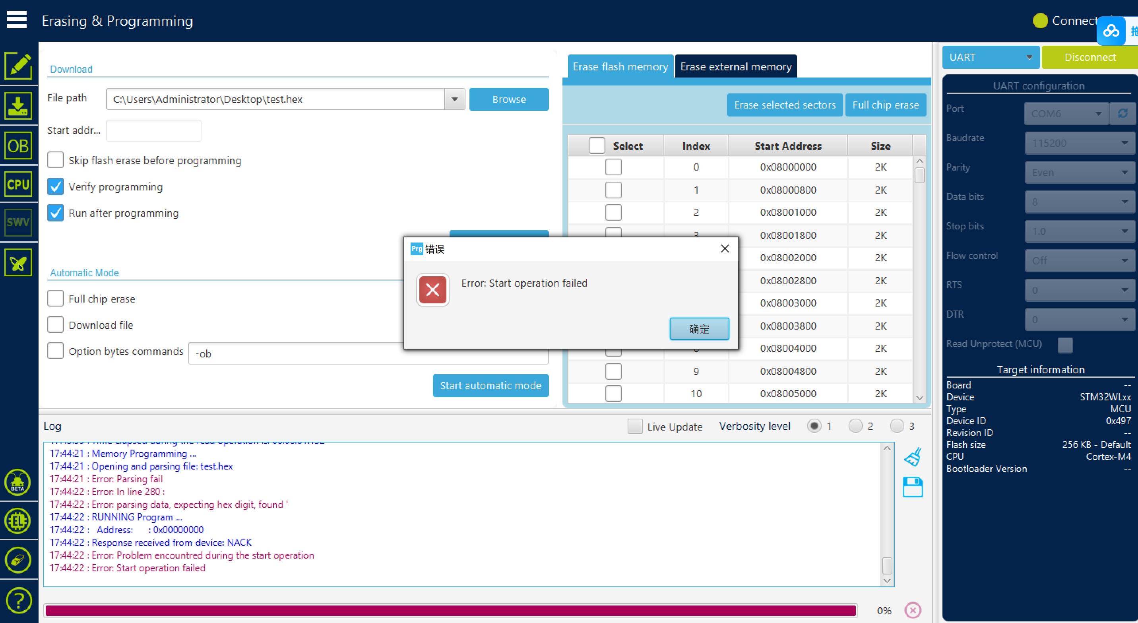Tick the checkbox for sector index 9
Viewport: 1138px width, 623px height.
coord(614,371)
